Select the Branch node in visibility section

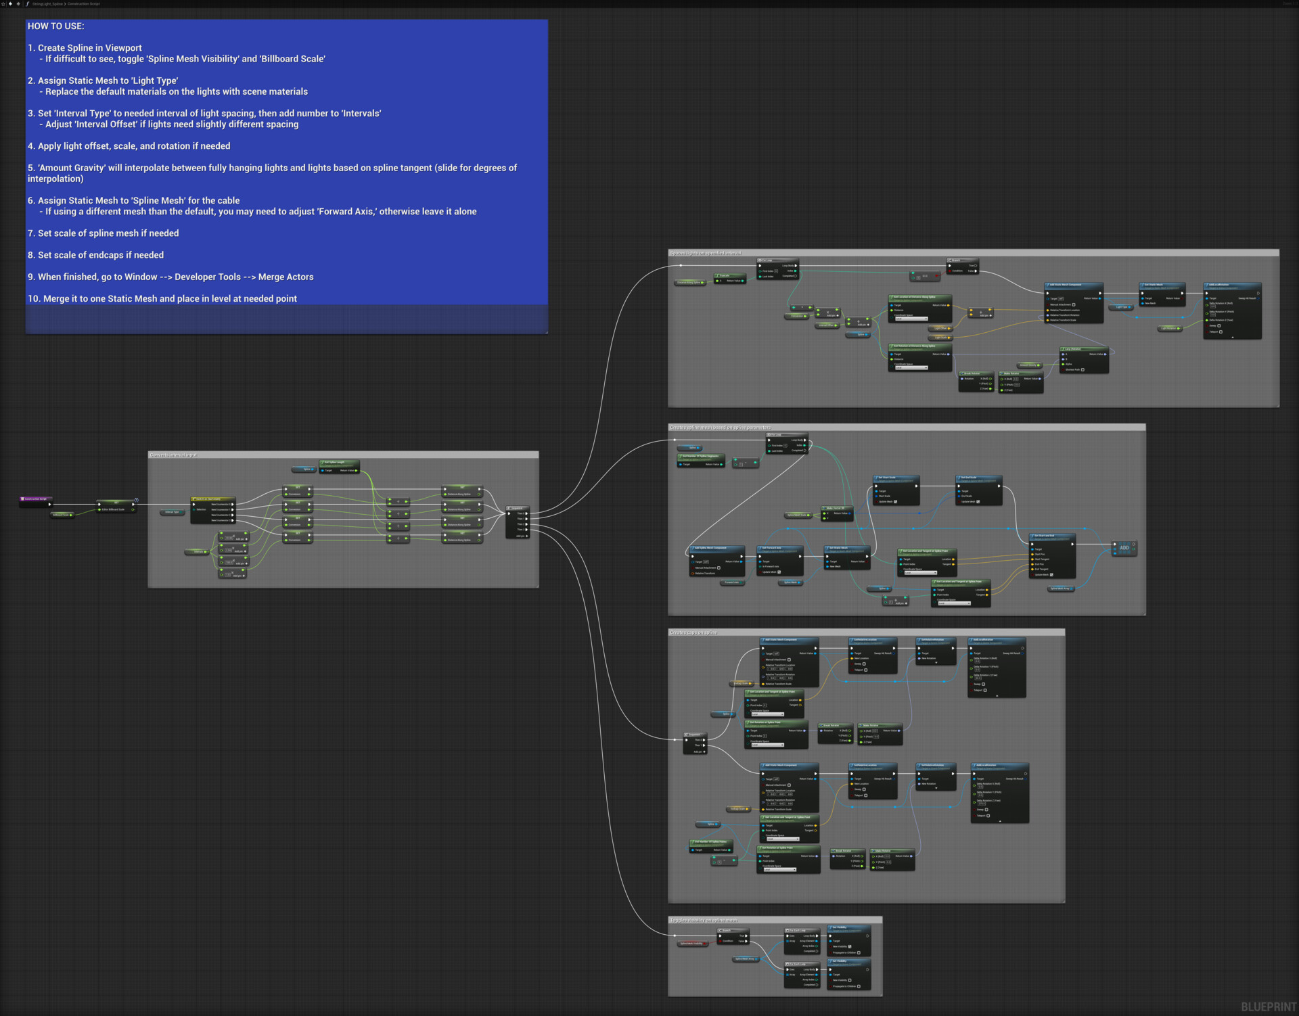pyautogui.click(x=727, y=931)
